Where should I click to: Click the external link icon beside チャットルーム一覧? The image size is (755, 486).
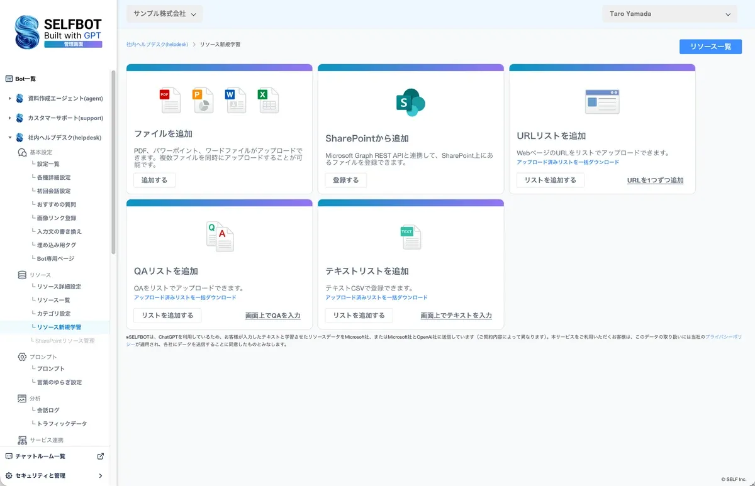(x=101, y=456)
